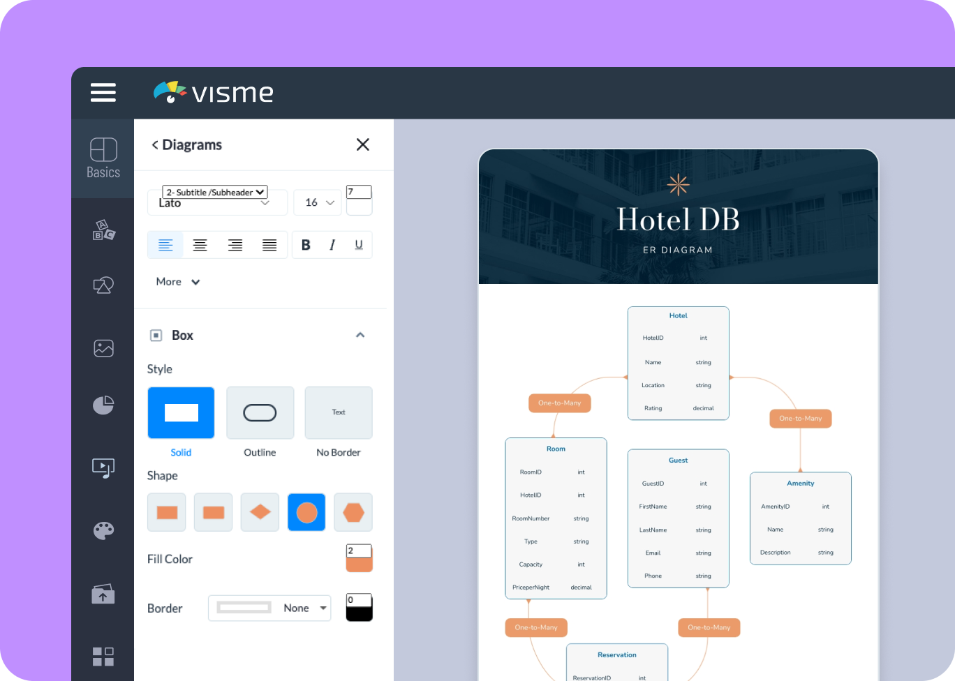Open the hamburger main menu
The height and width of the screenshot is (681, 955).
click(x=103, y=92)
